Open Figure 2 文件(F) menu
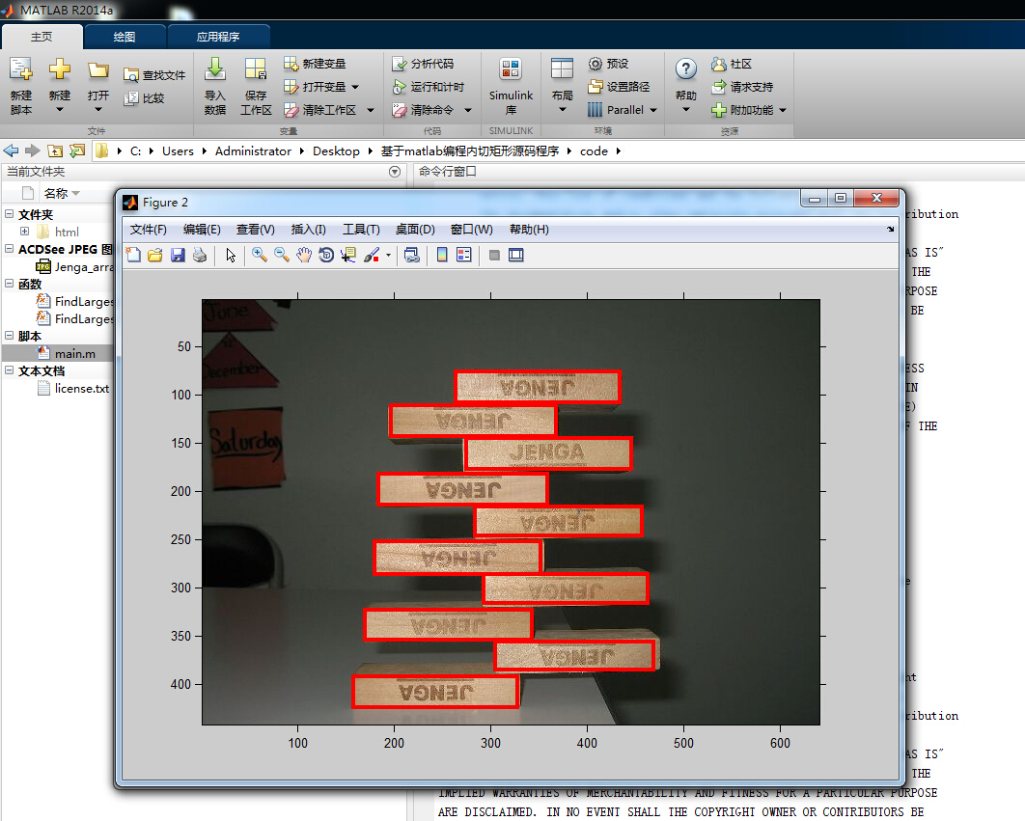The image size is (1025, 821). tap(148, 230)
